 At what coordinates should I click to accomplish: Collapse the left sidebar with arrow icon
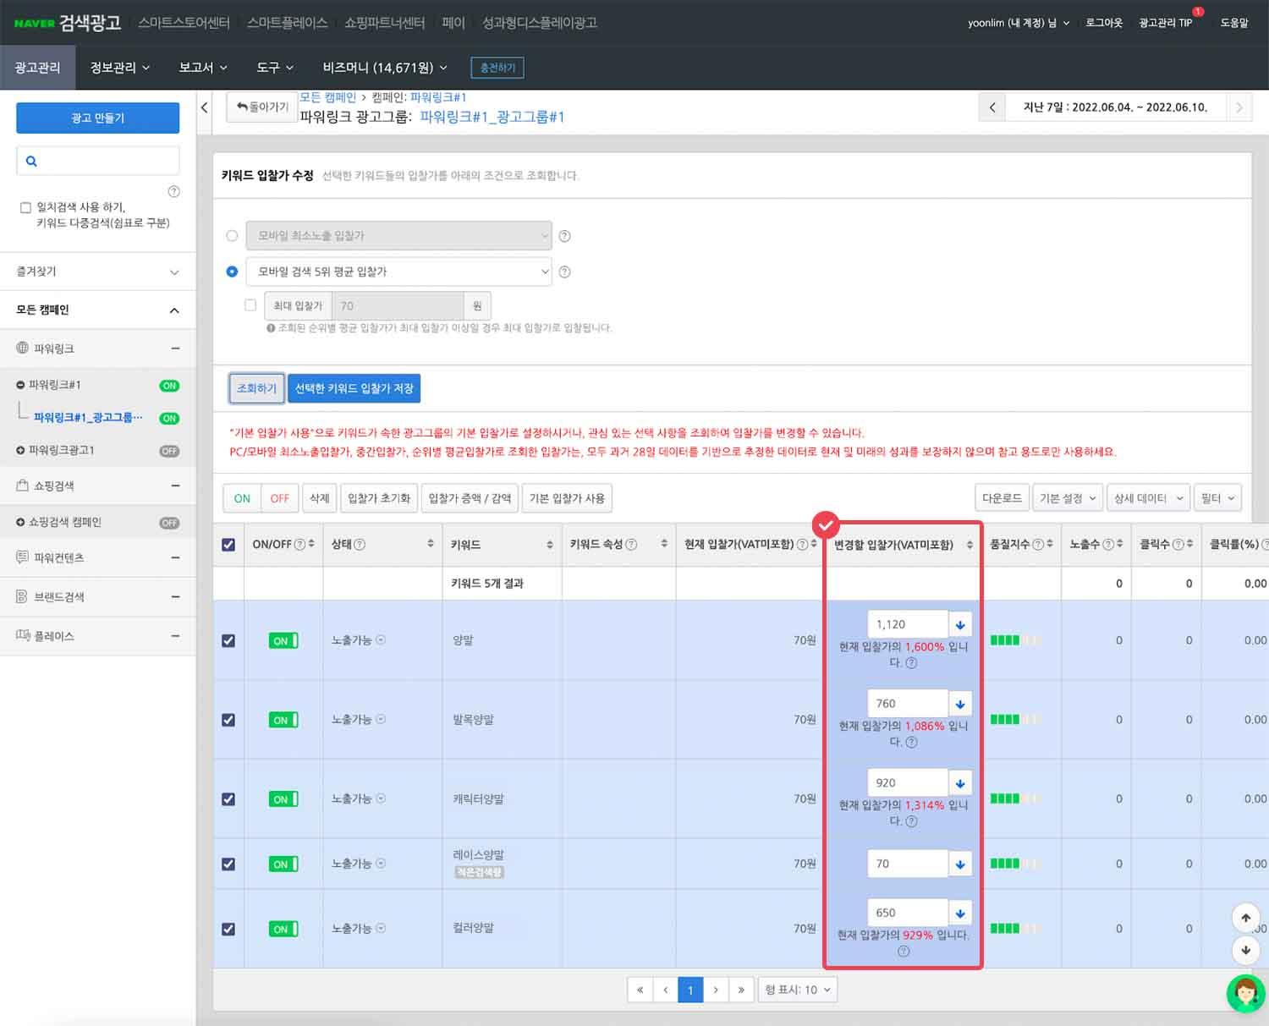(204, 107)
